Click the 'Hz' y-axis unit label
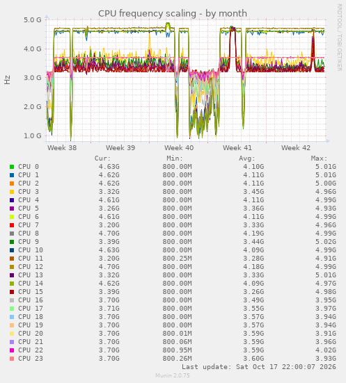Screen dimensions: 346x383 pos(7,80)
